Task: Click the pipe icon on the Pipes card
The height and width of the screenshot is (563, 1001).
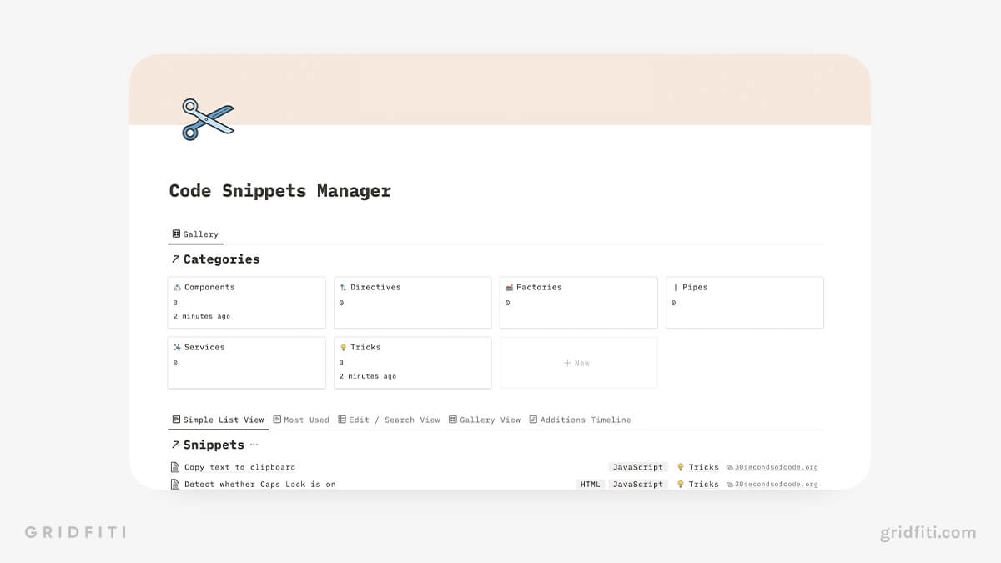Action: [673, 287]
